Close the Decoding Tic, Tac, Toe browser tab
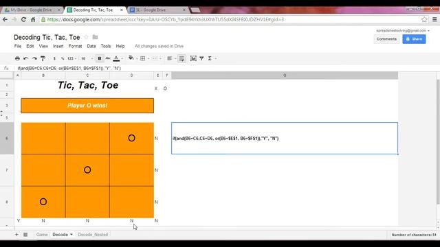Image resolution: width=440 pixels, height=247 pixels. coord(122,10)
